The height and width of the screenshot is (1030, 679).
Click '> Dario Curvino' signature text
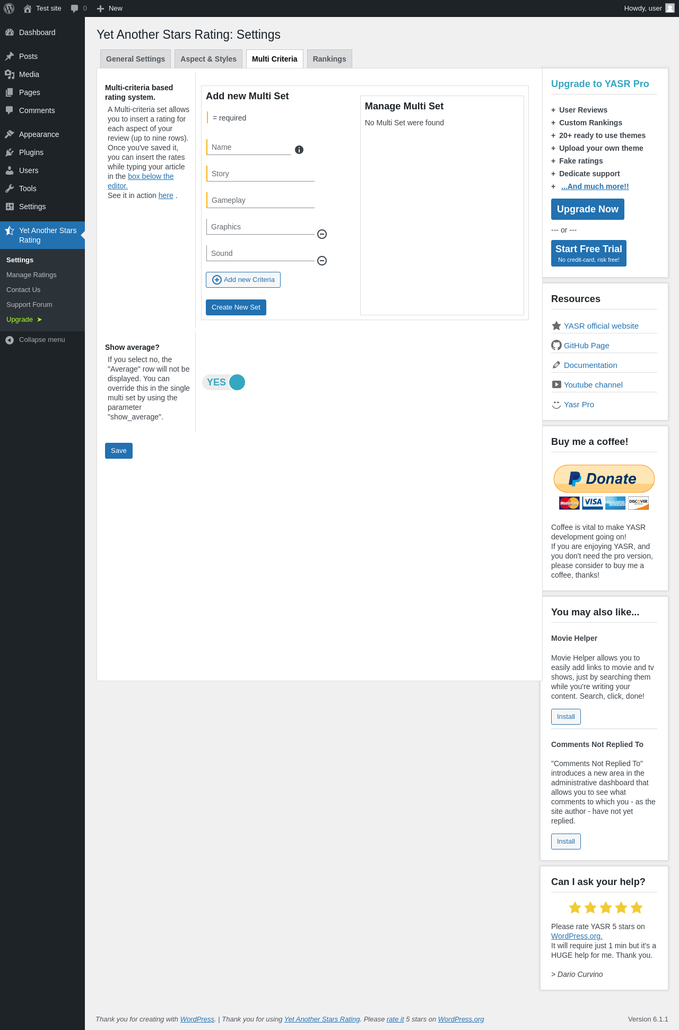577,974
